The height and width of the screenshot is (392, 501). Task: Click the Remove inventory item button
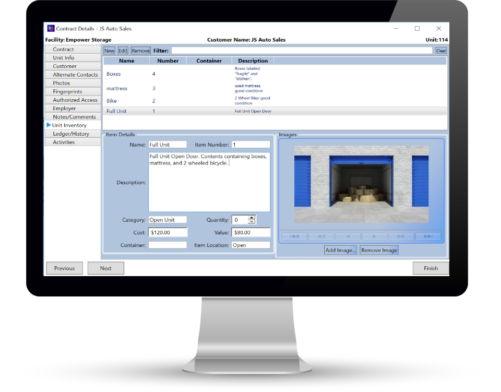140,51
